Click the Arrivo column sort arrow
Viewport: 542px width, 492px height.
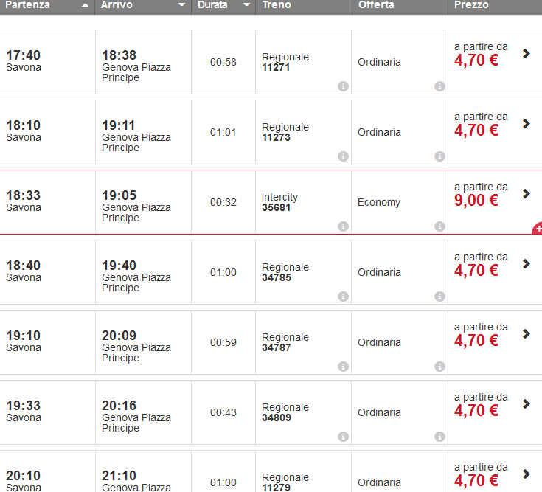pos(182,5)
